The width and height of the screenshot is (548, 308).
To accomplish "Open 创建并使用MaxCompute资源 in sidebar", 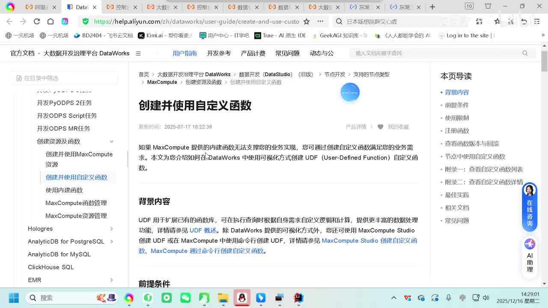I will coord(79,159).
